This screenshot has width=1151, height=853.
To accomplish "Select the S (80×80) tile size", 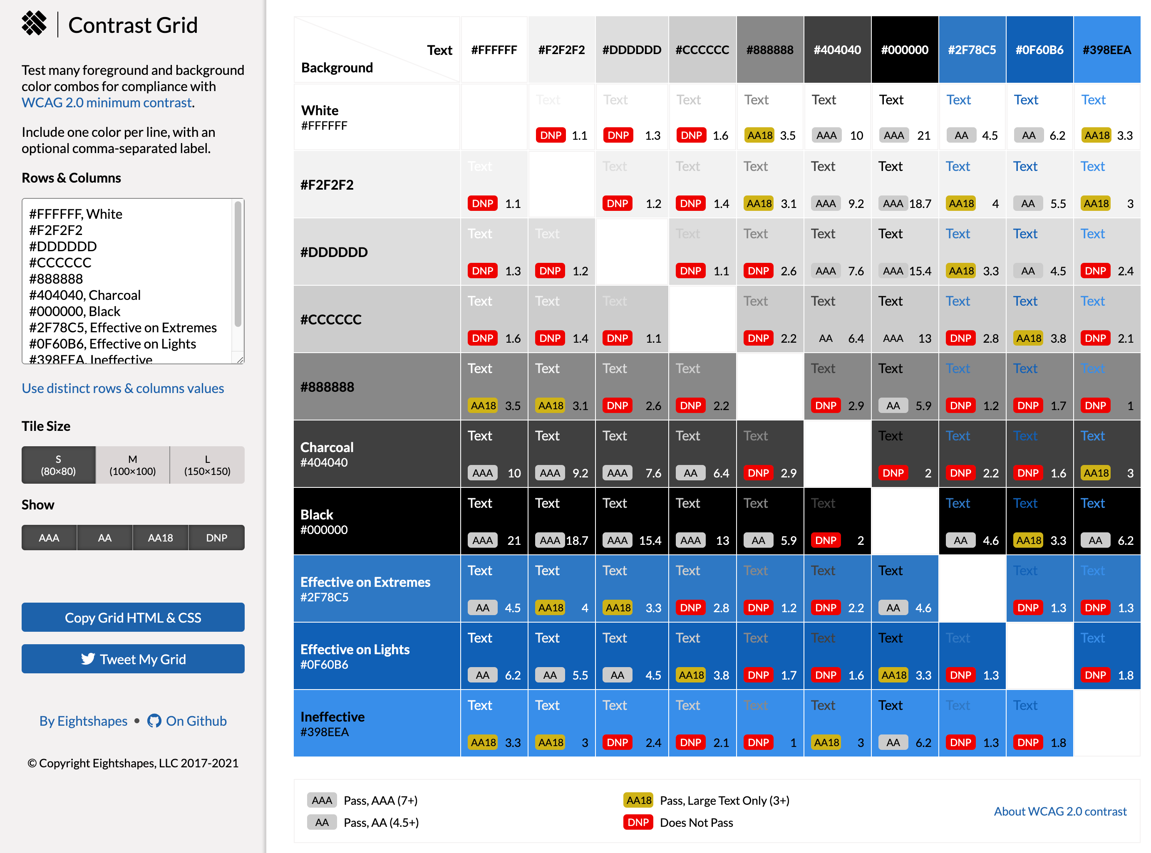I will (58, 465).
